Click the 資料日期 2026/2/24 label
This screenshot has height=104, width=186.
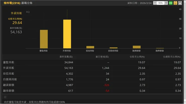pos(139,3)
